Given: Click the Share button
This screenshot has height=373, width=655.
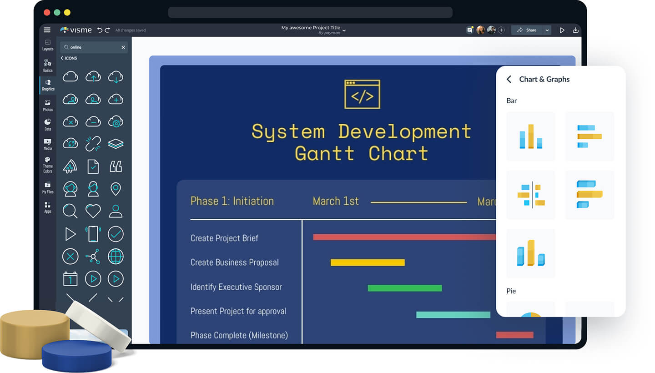Looking at the screenshot, I should point(527,30).
